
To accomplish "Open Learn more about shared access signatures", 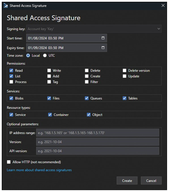I will pos(39,170).
